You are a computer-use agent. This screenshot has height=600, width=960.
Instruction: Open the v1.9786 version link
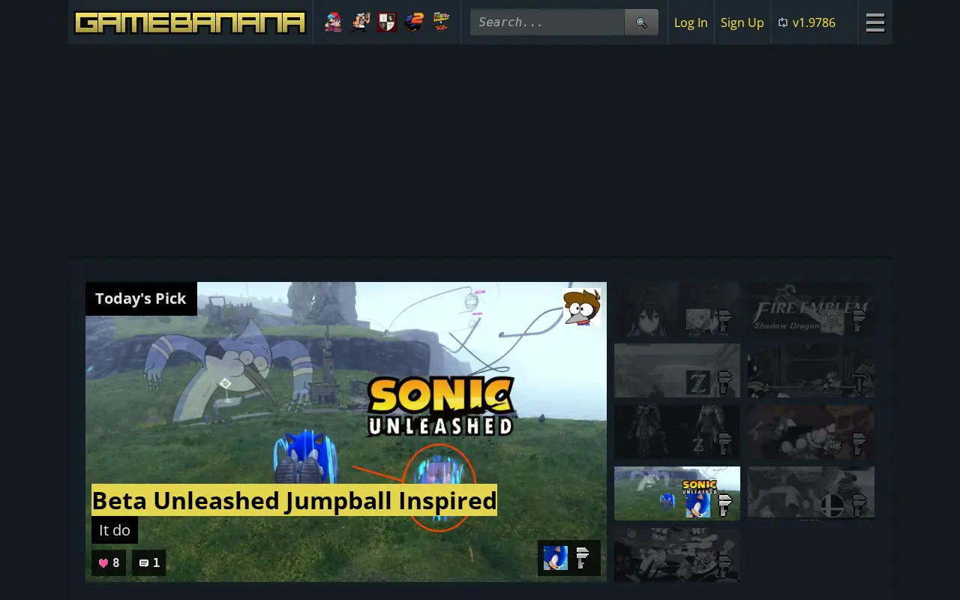[814, 22]
